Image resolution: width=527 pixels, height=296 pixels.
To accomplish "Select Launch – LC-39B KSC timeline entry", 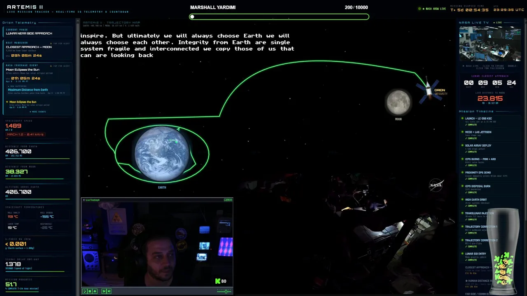I will point(490,121).
